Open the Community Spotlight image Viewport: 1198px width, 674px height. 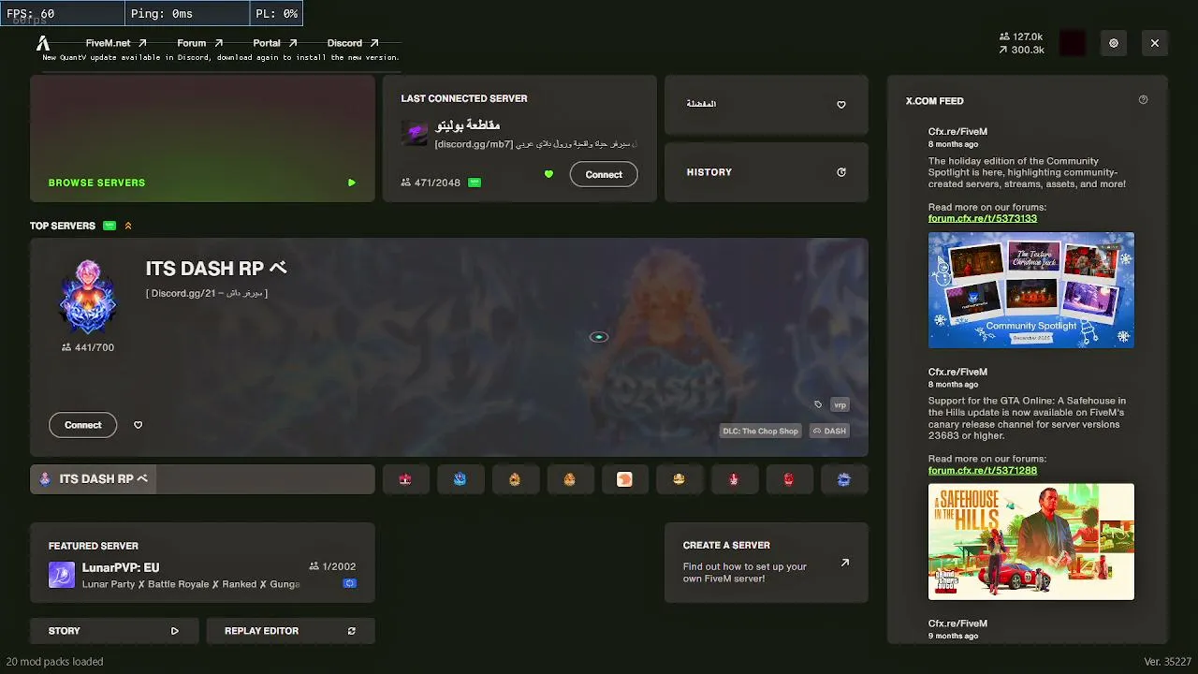[x=1031, y=290]
